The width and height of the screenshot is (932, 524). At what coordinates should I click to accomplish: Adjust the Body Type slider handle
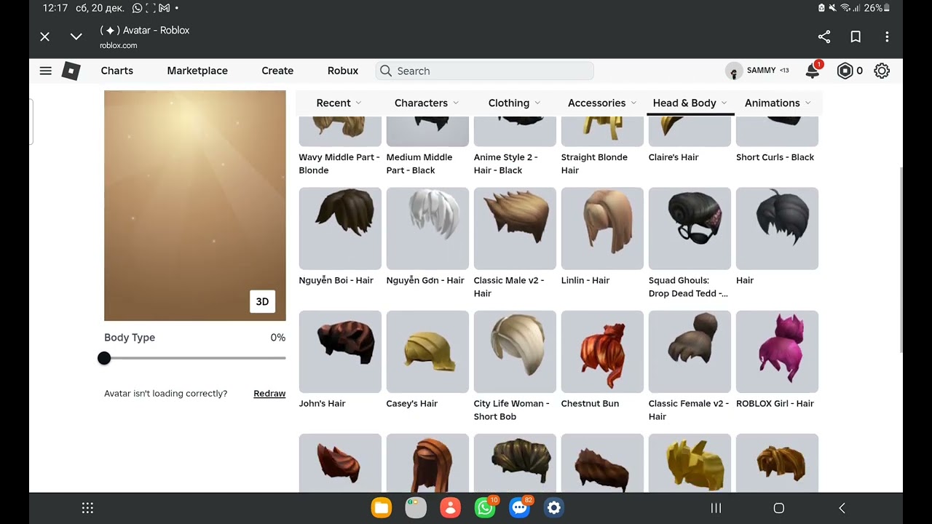(x=104, y=358)
